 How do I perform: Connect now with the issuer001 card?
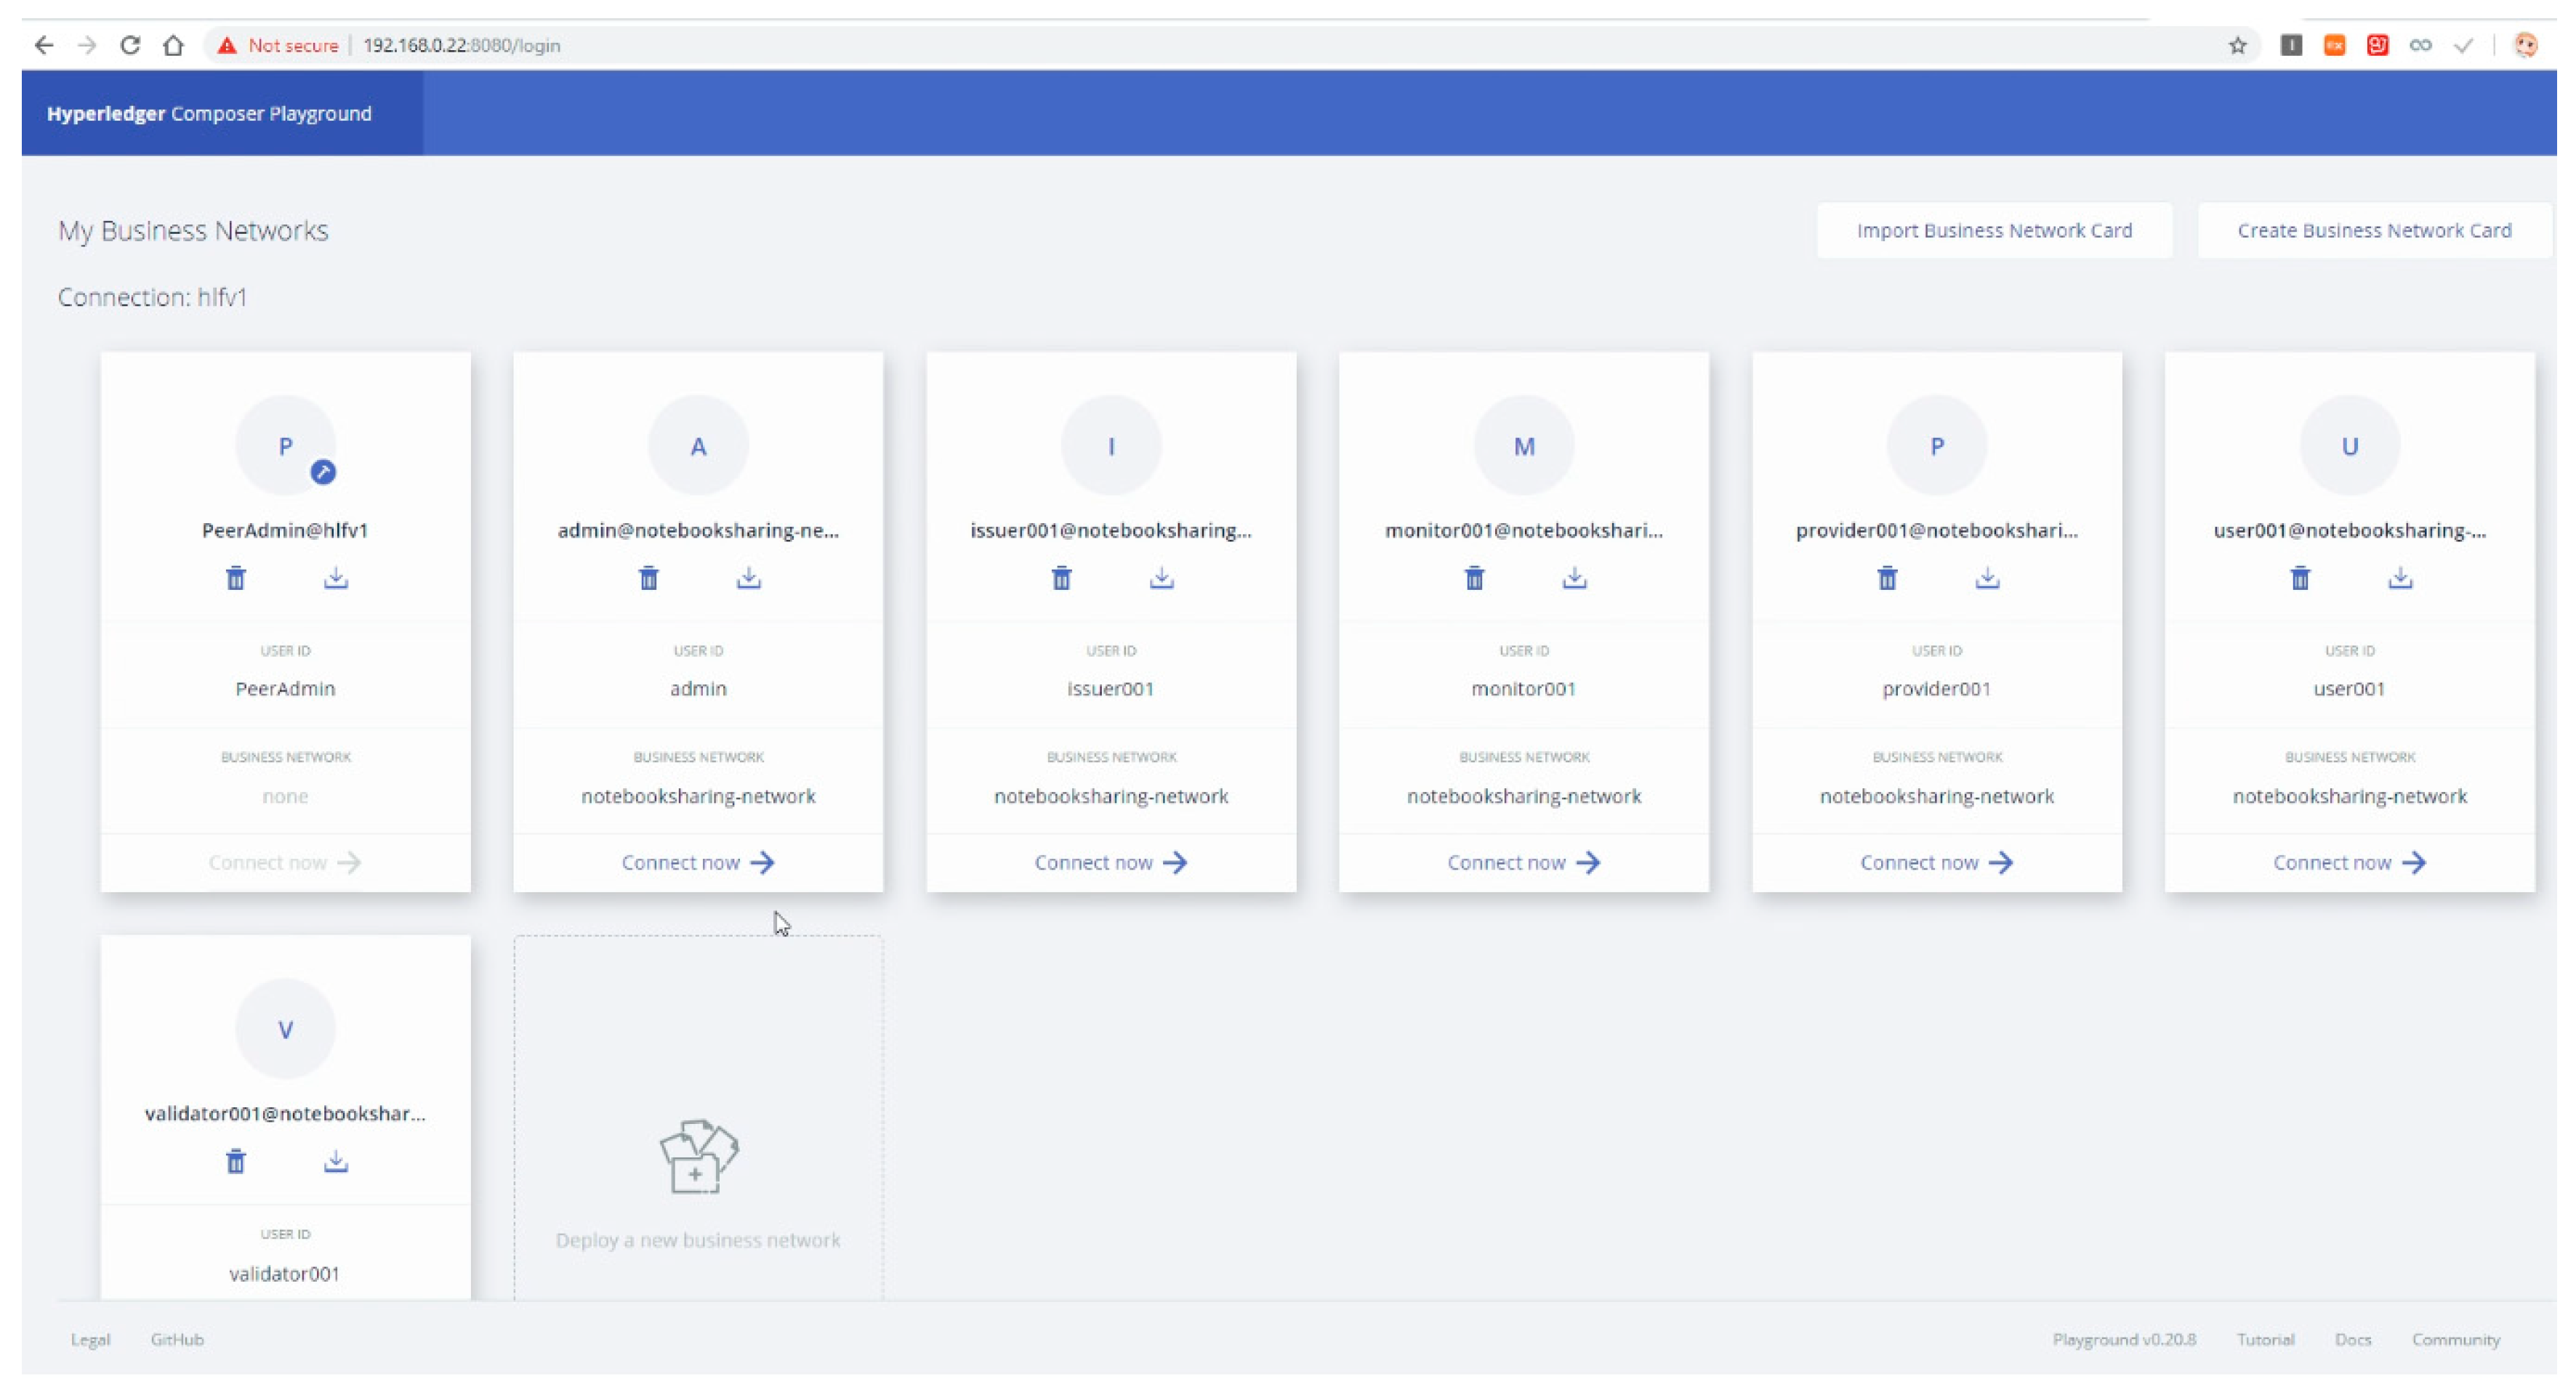coord(1111,862)
